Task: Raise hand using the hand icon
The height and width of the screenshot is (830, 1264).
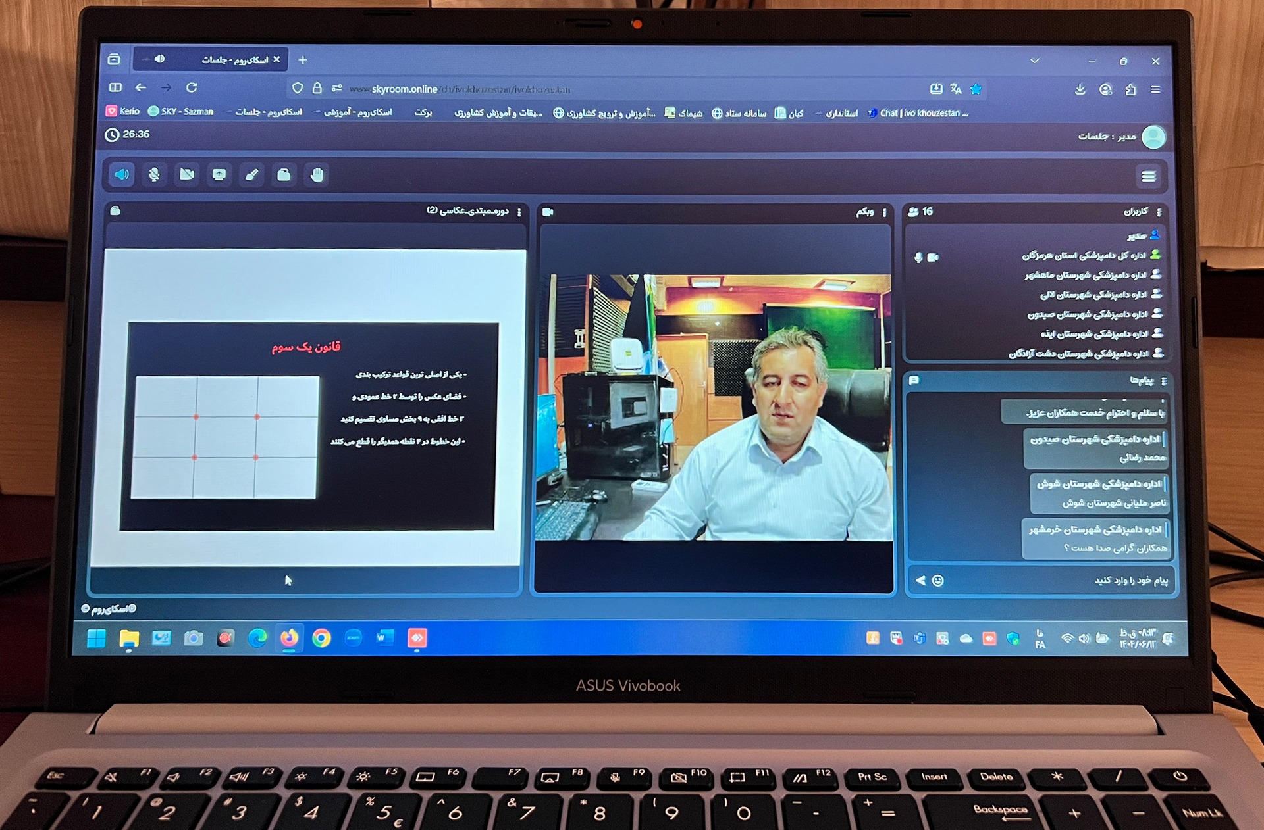Action: pyautogui.click(x=317, y=175)
